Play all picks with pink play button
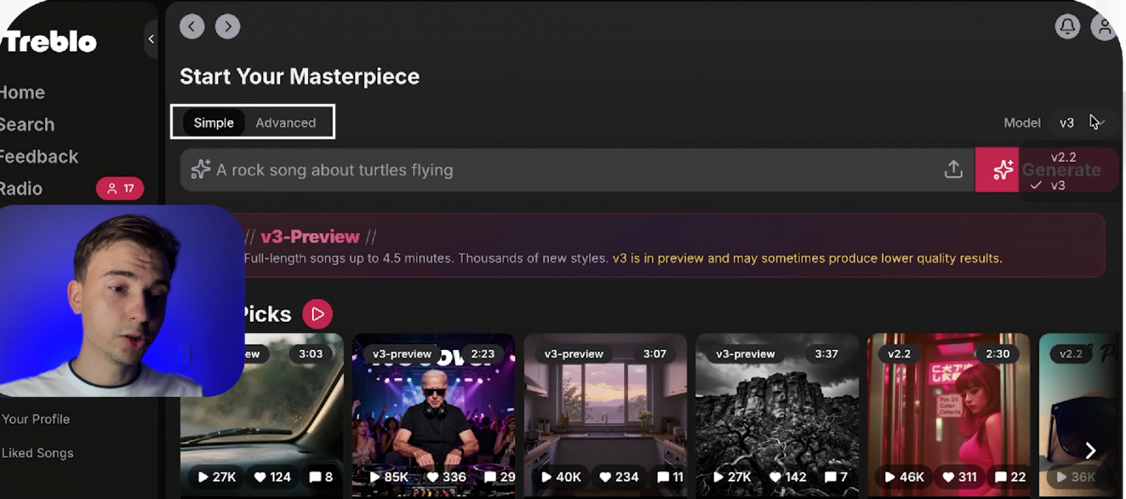This screenshot has width=1126, height=499. 317,314
